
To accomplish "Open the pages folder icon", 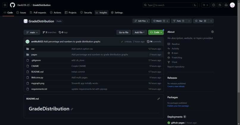I will pyautogui.click(x=28, y=55).
